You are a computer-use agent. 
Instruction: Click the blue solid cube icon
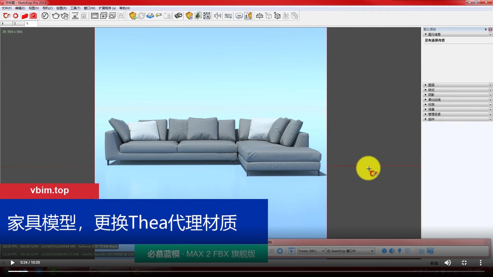pyautogui.click(x=384, y=251)
